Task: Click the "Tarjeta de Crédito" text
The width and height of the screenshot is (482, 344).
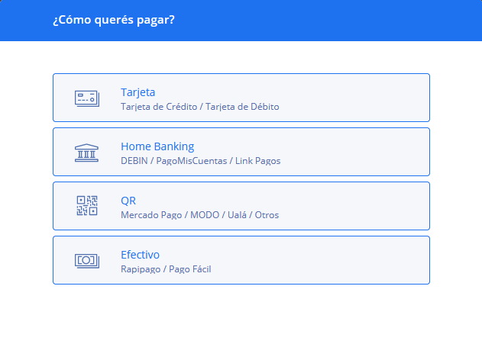Action: 157,107
